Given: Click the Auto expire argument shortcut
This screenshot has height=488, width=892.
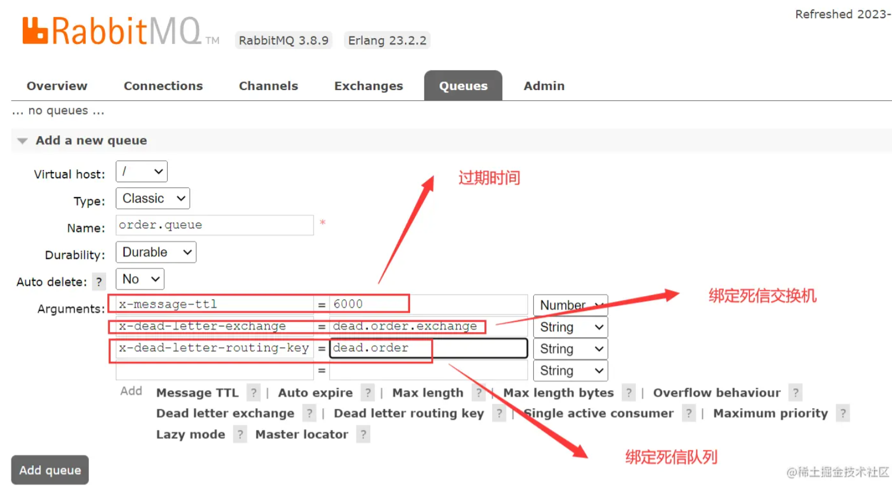Looking at the screenshot, I should pyautogui.click(x=315, y=393).
